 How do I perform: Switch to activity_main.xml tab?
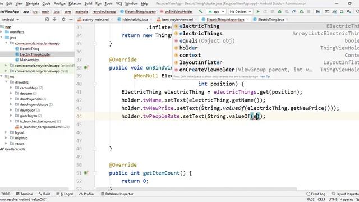click(x=95, y=20)
